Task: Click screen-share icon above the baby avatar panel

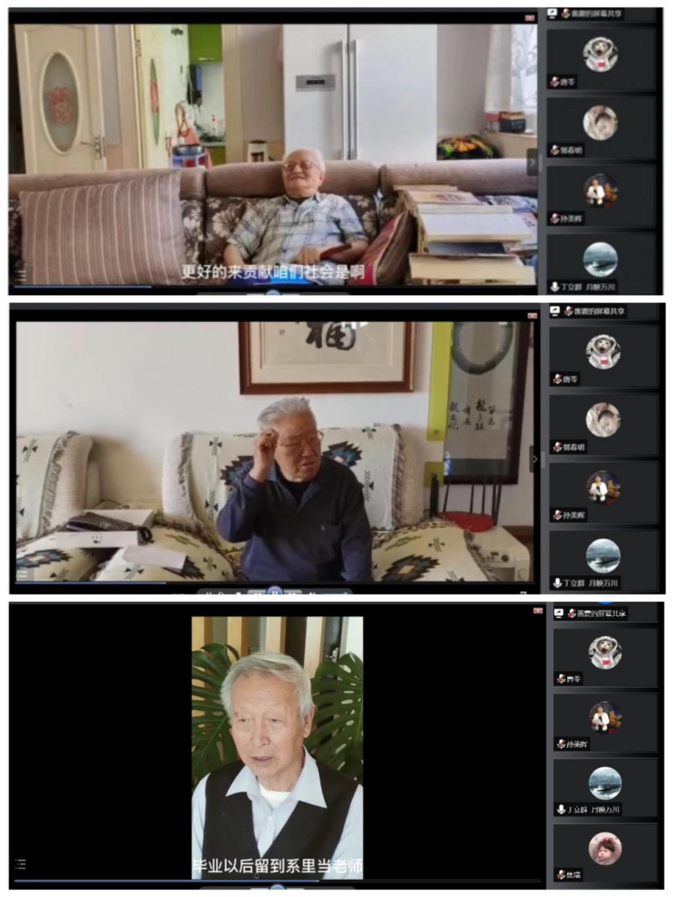Action: coord(559,613)
